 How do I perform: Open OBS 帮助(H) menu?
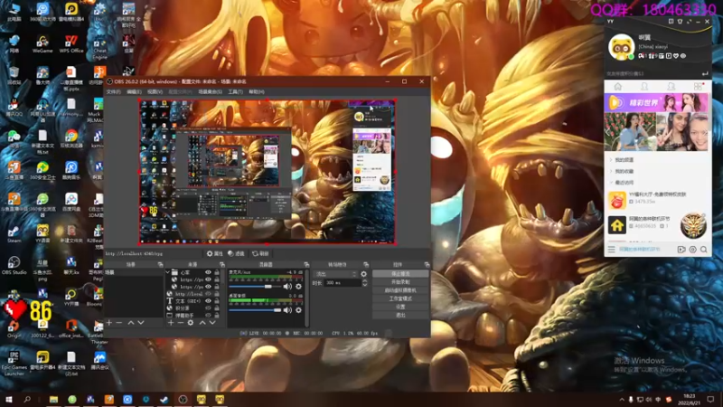tap(257, 92)
